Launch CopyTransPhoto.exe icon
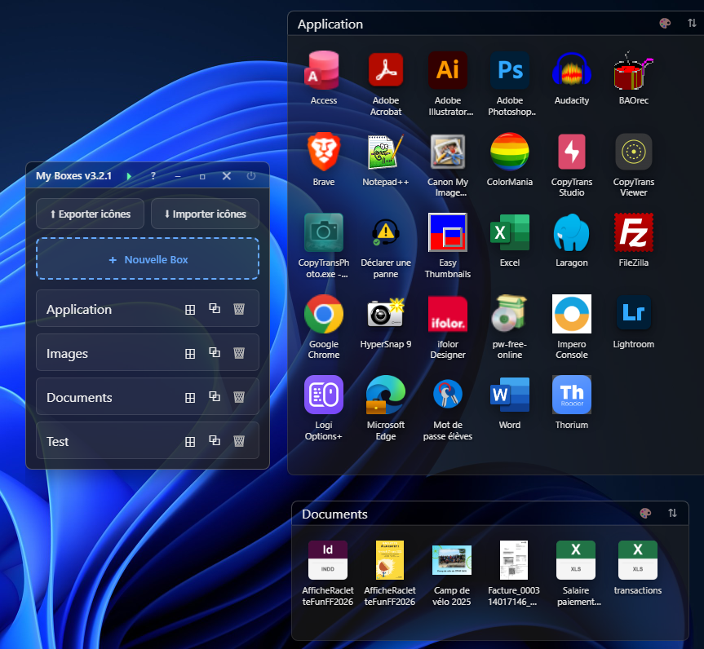This screenshot has width=704, height=649. coord(323,232)
